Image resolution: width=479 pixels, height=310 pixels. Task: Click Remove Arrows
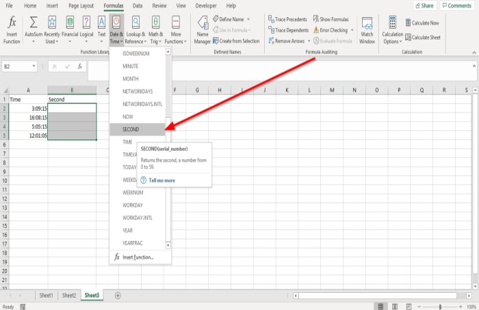pyautogui.click(x=286, y=41)
